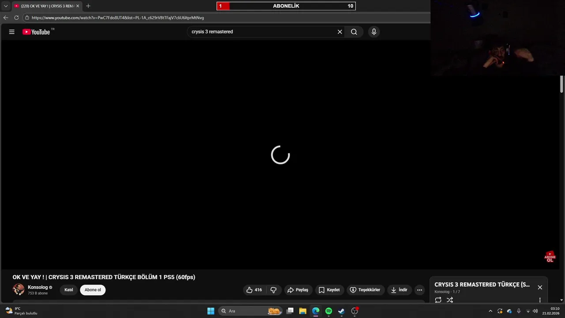
Task: Switch to Microsoft Edge on the taskbar
Action: [x=316, y=311]
